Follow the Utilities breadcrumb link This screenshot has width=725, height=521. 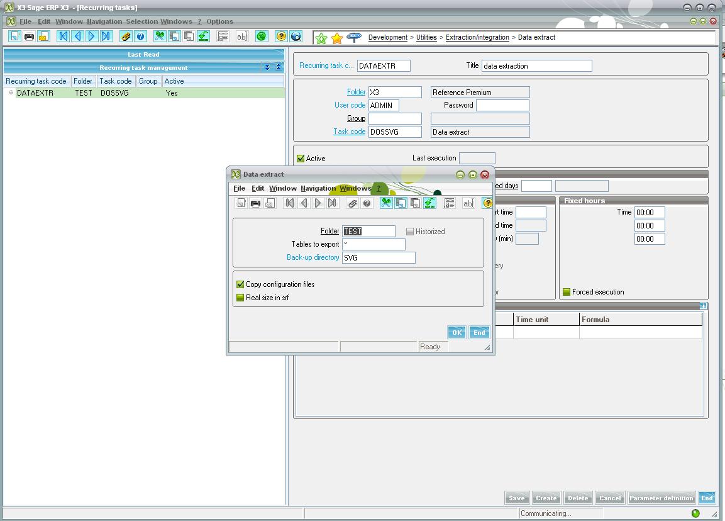[x=426, y=38]
